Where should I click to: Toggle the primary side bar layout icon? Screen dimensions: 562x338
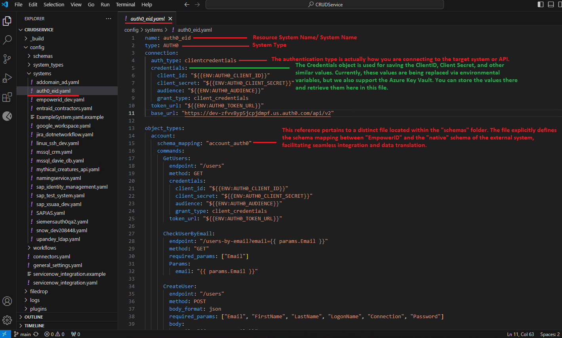pos(541,4)
